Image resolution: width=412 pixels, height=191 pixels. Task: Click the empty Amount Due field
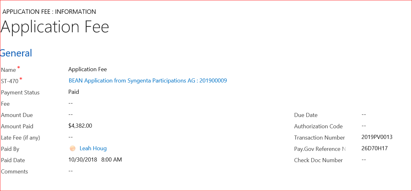pyautogui.click(x=71, y=114)
